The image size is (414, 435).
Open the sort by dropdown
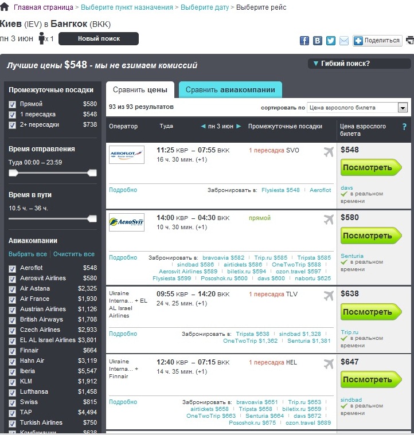(357, 107)
